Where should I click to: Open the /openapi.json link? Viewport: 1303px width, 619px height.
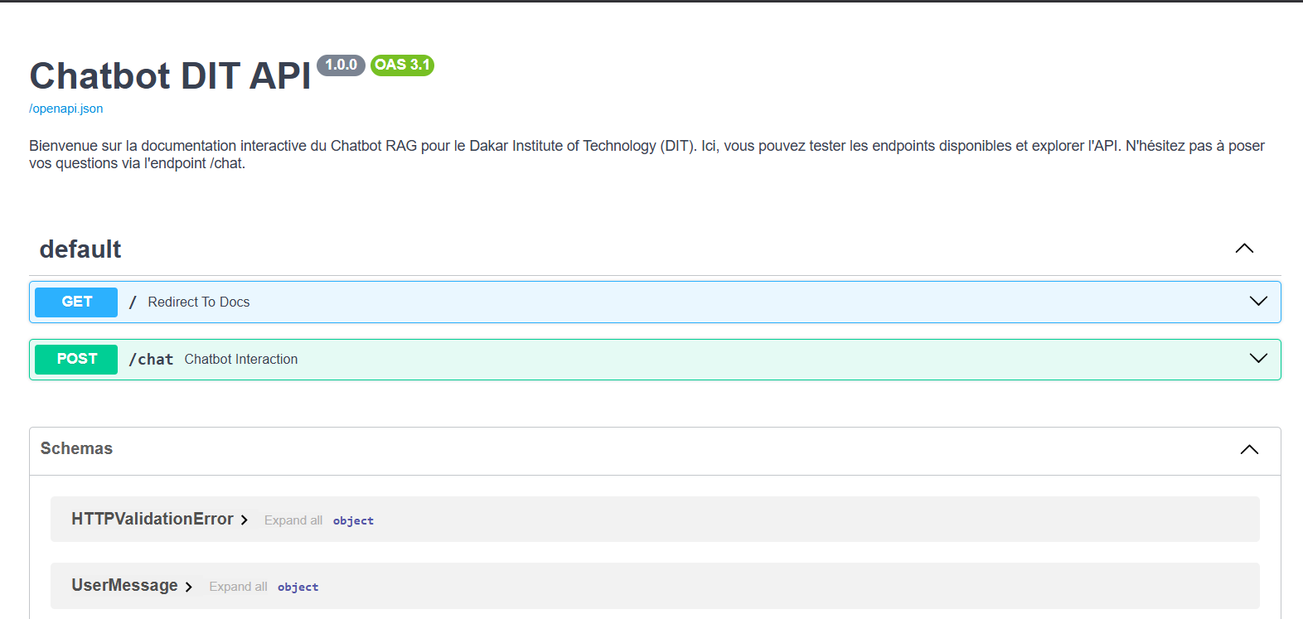coord(66,109)
